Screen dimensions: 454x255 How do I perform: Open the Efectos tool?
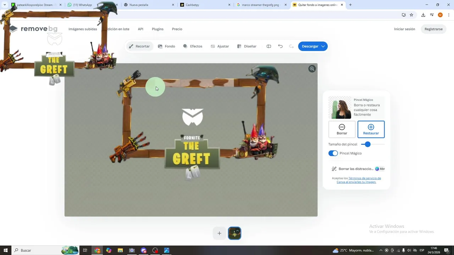[x=193, y=46]
